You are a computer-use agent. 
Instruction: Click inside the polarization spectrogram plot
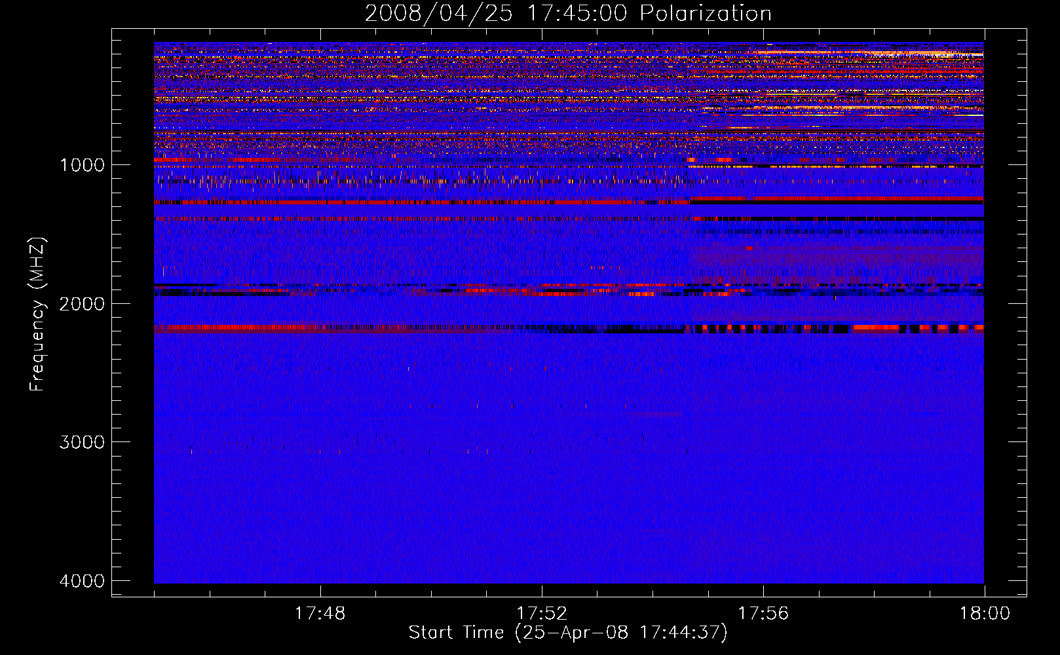[x=569, y=312]
